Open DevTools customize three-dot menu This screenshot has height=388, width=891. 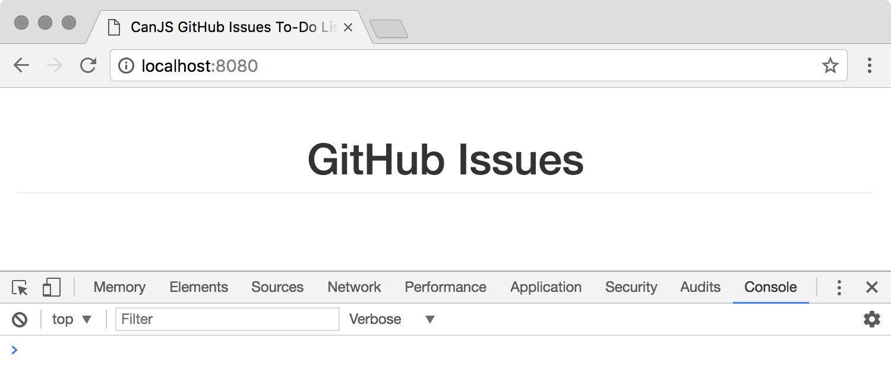[x=839, y=288]
